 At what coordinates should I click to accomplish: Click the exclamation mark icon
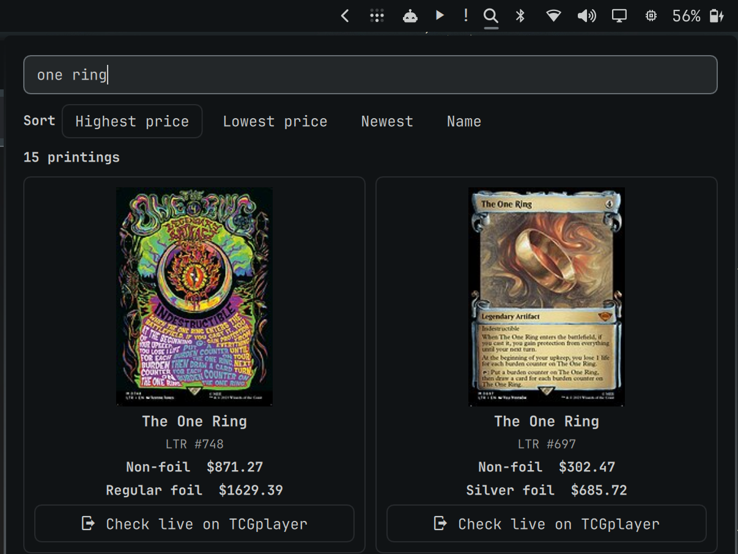466,15
